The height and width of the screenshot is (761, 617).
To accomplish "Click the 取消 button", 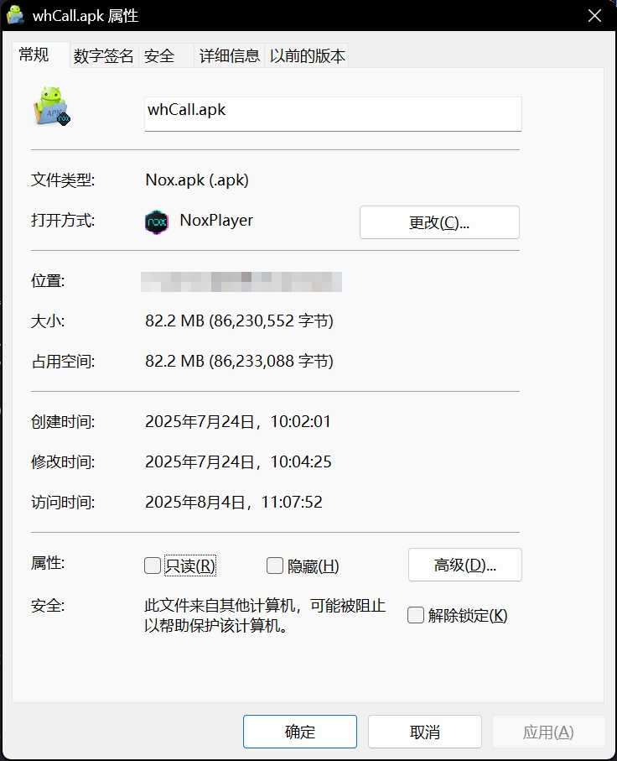I will [424, 732].
